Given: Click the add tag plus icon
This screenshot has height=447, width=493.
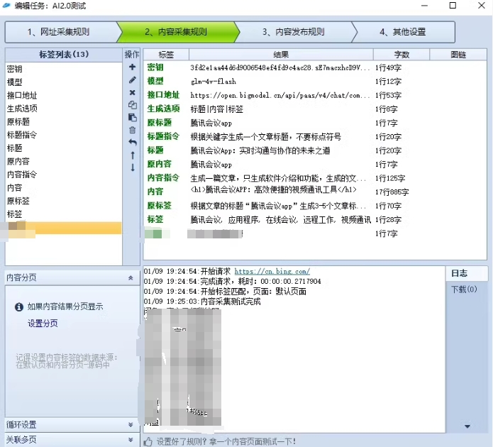Looking at the screenshot, I should [x=133, y=67].
